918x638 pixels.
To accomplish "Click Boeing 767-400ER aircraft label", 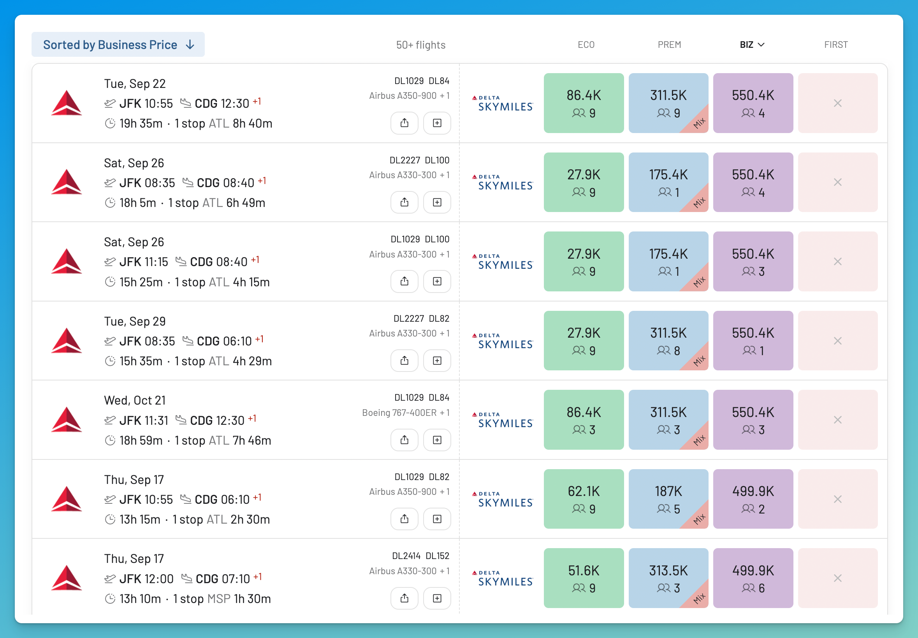I will click(x=399, y=413).
